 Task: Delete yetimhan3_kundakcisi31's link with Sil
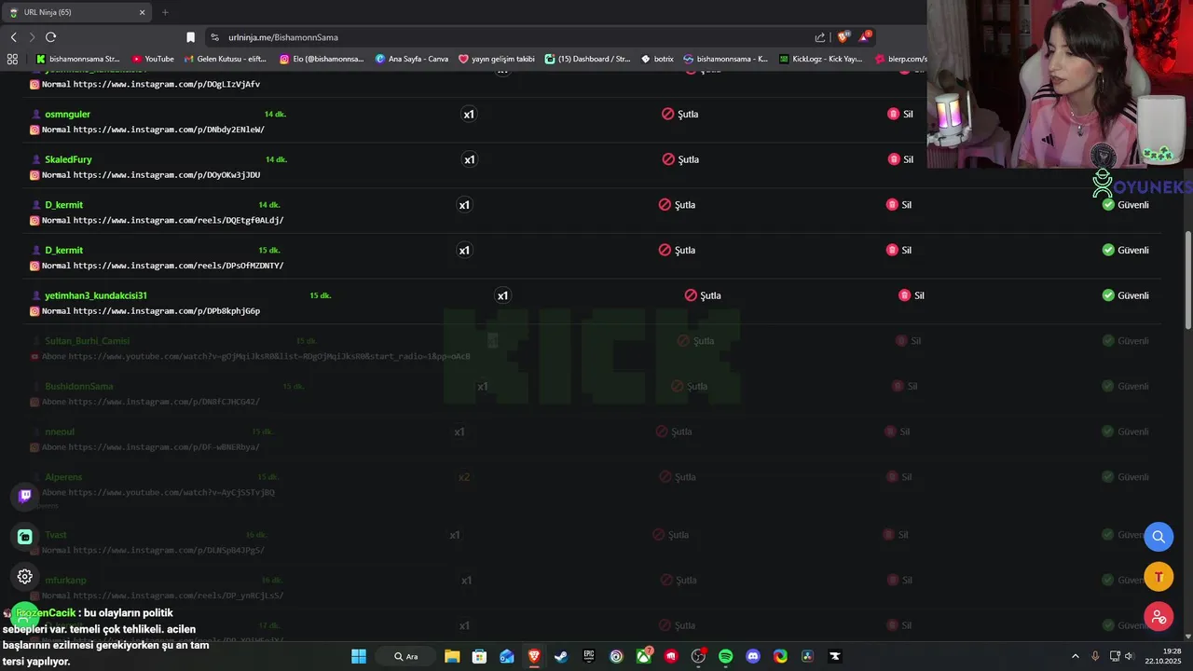click(912, 295)
